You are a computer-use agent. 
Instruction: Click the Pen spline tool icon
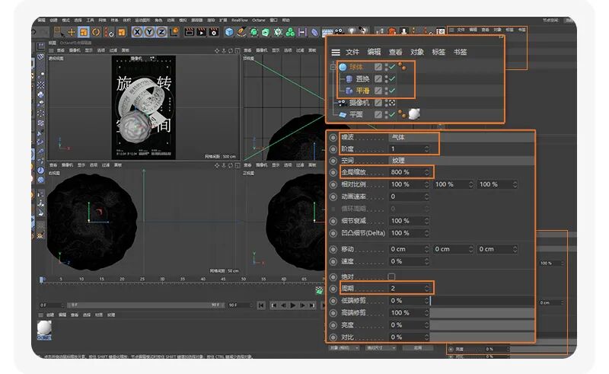(x=241, y=32)
